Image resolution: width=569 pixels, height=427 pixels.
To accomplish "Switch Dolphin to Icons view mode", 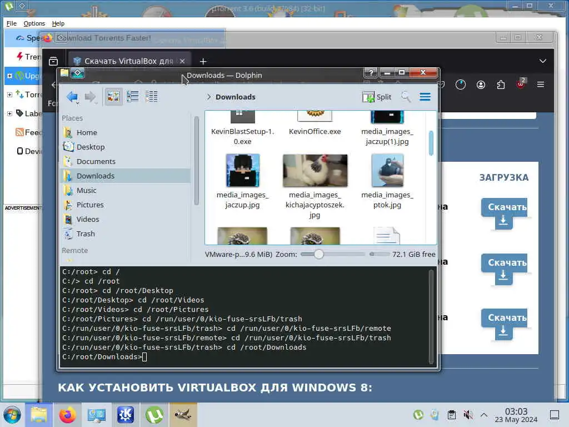I will (x=113, y=97).
